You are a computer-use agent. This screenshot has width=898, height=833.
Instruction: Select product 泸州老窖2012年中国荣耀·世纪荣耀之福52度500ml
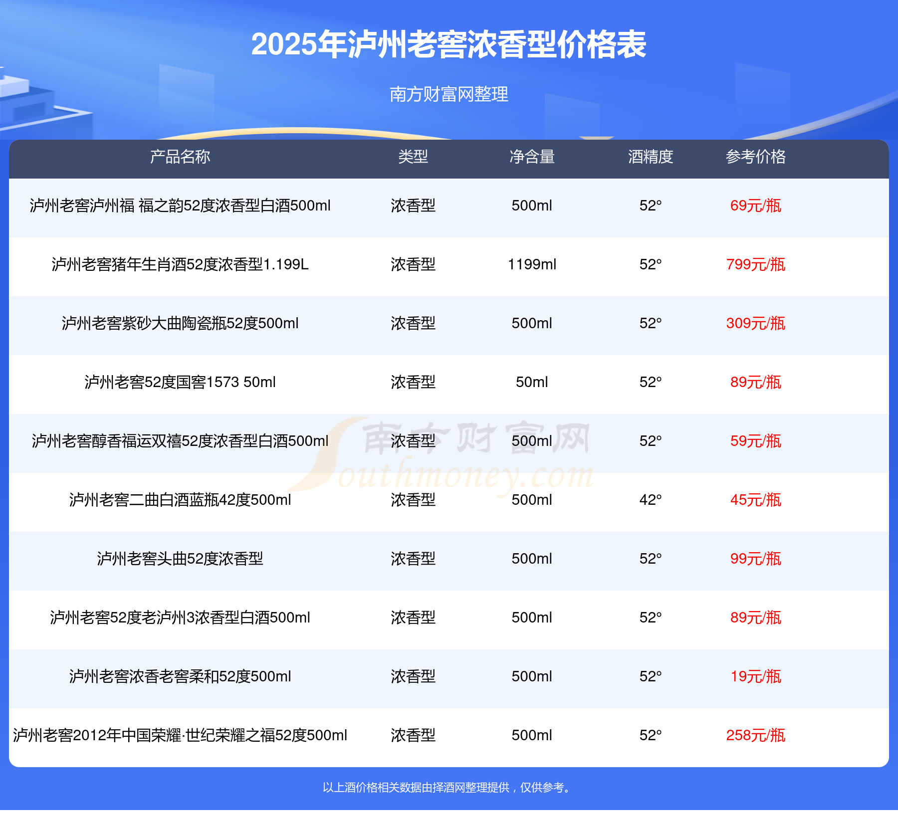pos(180,735)
